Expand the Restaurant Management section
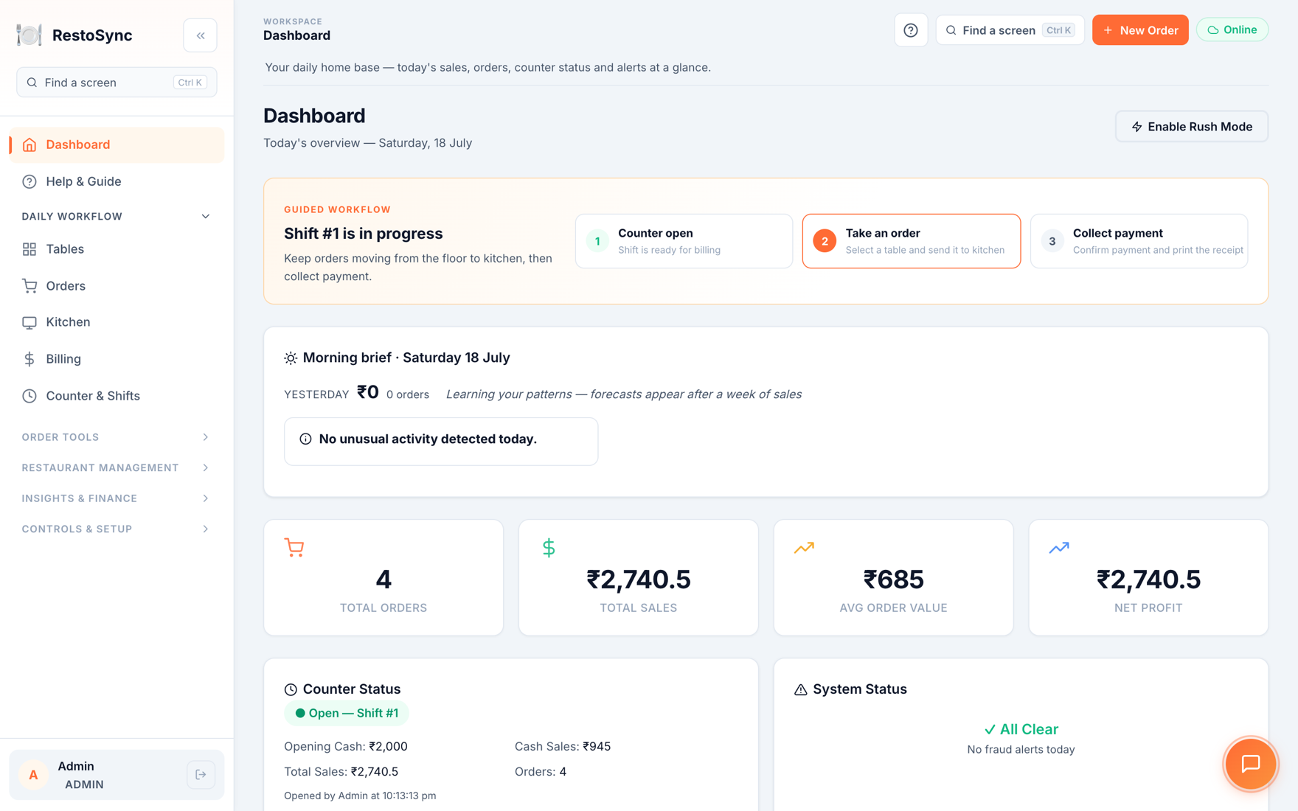This screenshot has width=1298, height=811. pyautogui.click(x=117, y=467)
